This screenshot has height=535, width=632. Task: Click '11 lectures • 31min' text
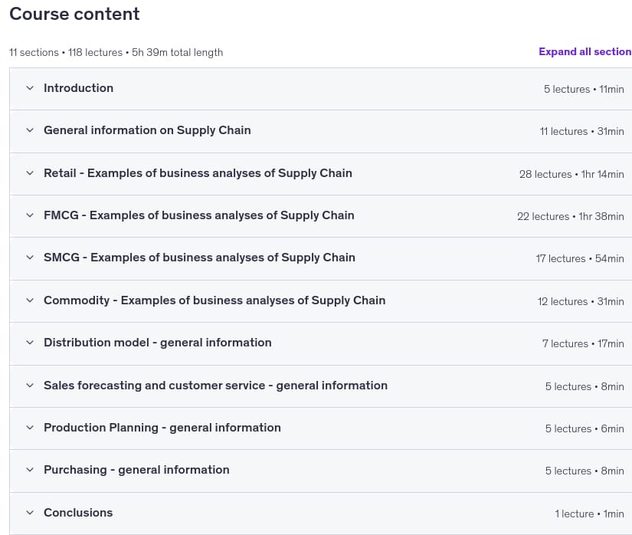(x=581, y=131)
